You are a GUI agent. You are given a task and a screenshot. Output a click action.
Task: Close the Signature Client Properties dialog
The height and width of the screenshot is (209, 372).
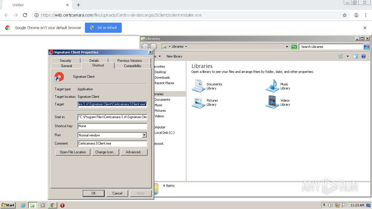(150, 52)
